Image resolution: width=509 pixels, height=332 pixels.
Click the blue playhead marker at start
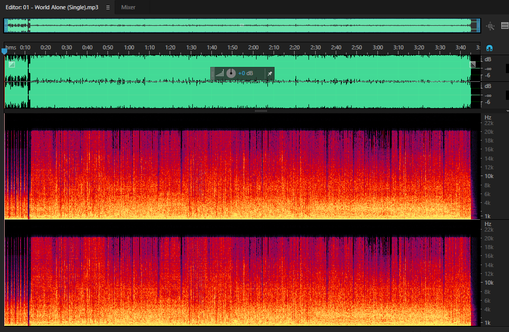point(4,50)
